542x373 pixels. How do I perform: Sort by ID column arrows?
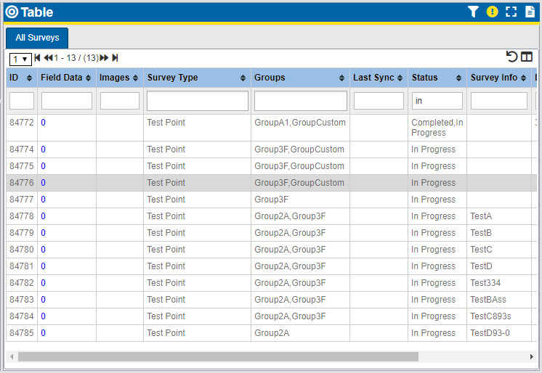click(29, 78)
